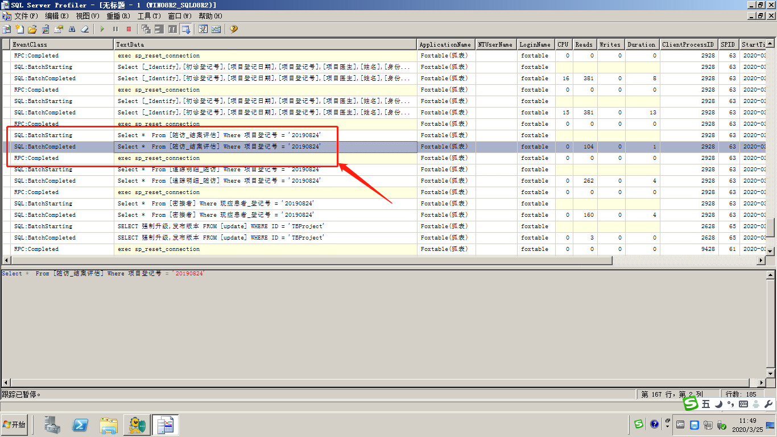Open PowerShell from the taskbar

(80, 424)
